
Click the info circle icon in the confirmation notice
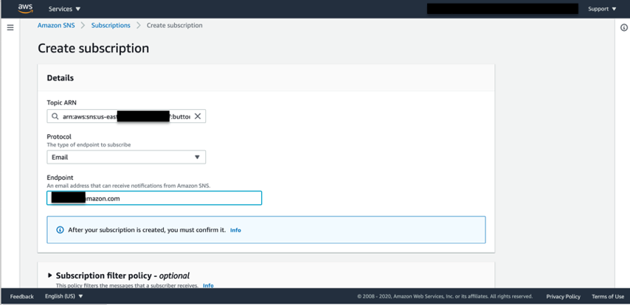tap(60, 230)
